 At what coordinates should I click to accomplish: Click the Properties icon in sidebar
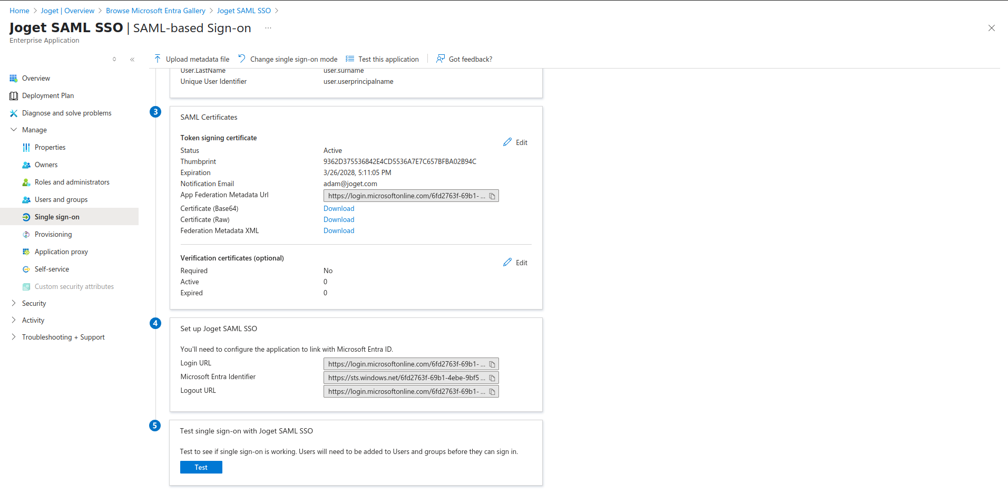pos(26,148)
